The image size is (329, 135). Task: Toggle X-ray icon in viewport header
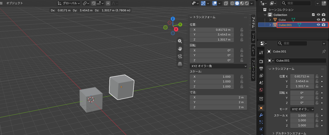(x=226, y=3)
